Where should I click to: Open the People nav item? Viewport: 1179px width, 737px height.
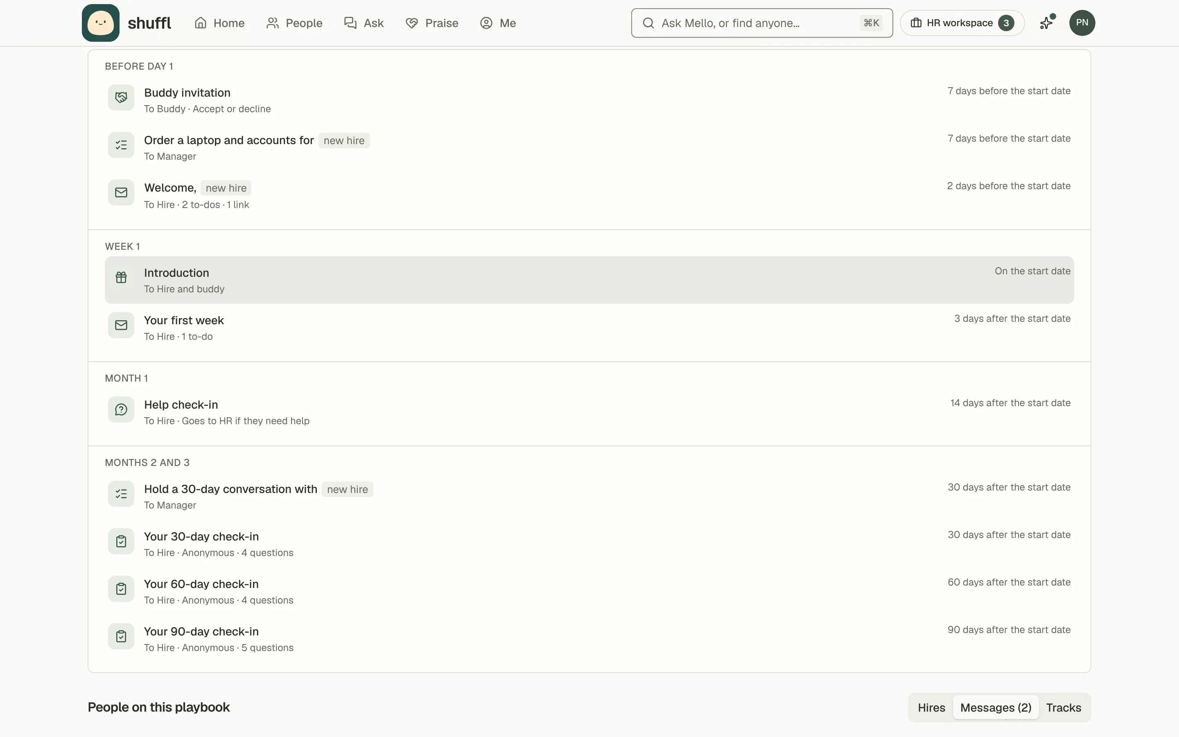pos(294,23)
